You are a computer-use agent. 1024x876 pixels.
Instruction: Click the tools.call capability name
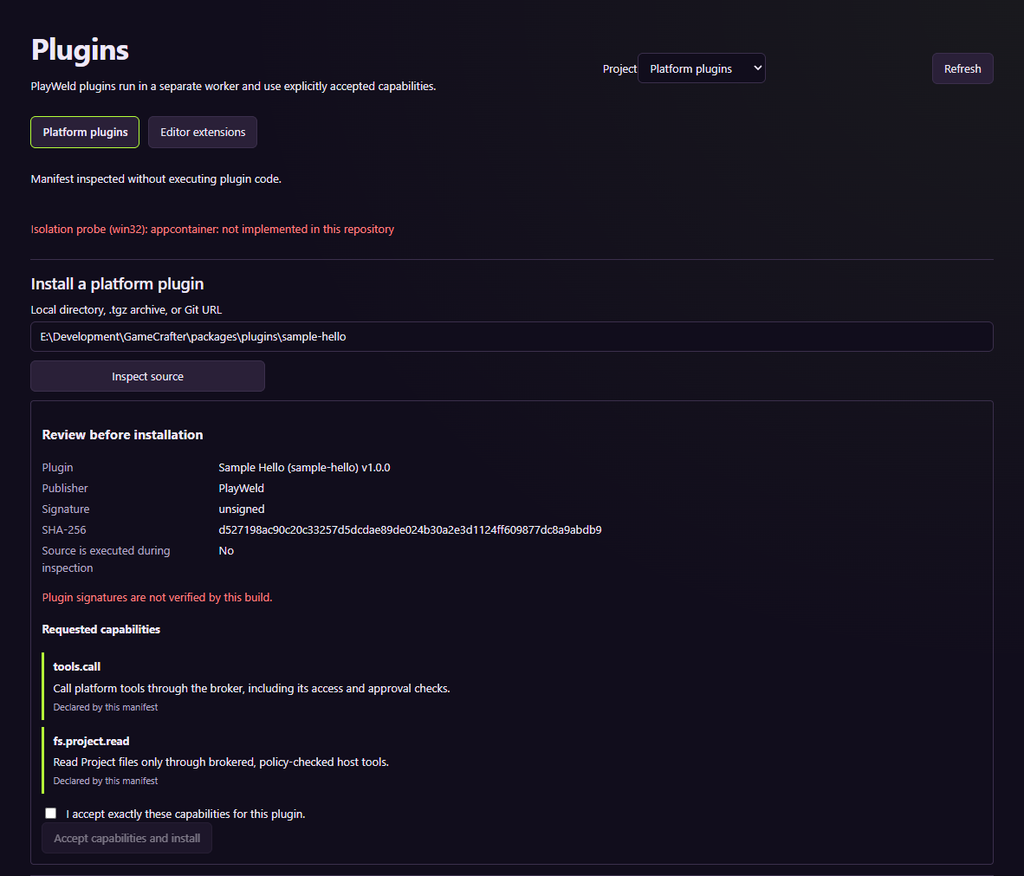pyautogui.click(x=76, y=666)
